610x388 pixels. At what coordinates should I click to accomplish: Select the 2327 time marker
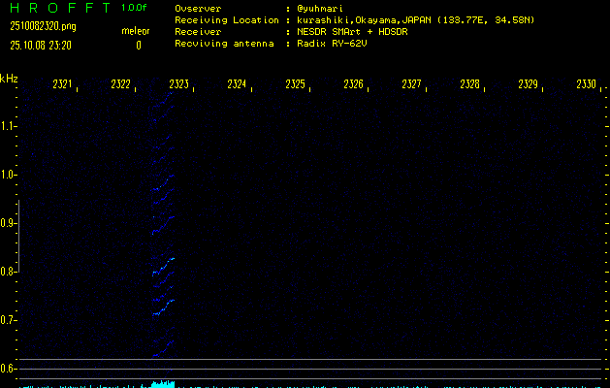[411, 85]
